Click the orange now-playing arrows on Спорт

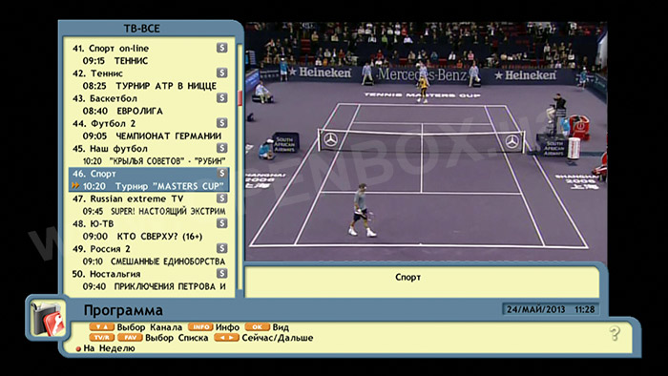(x=75, y=186)
